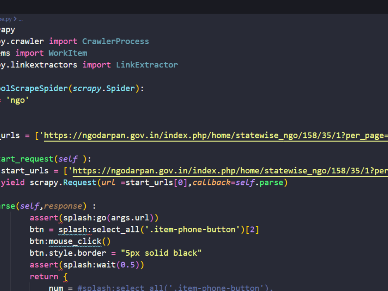Click 'args.url' in the splash:go call
This screenshot has height=291, width=388.
pos(130,218)
